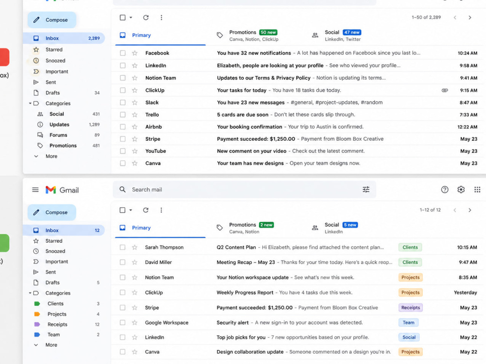Click Compose in the lower Gmail window
486x364 pixels.
point(52,213)
